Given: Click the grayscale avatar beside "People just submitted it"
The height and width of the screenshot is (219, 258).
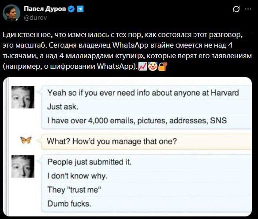Looking at the screenshot, I should 23,167.
